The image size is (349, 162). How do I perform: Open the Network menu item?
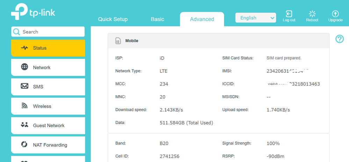tap(48, 67)
